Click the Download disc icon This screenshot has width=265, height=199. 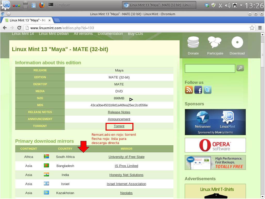pyautogui.click(x=237, y=42)
